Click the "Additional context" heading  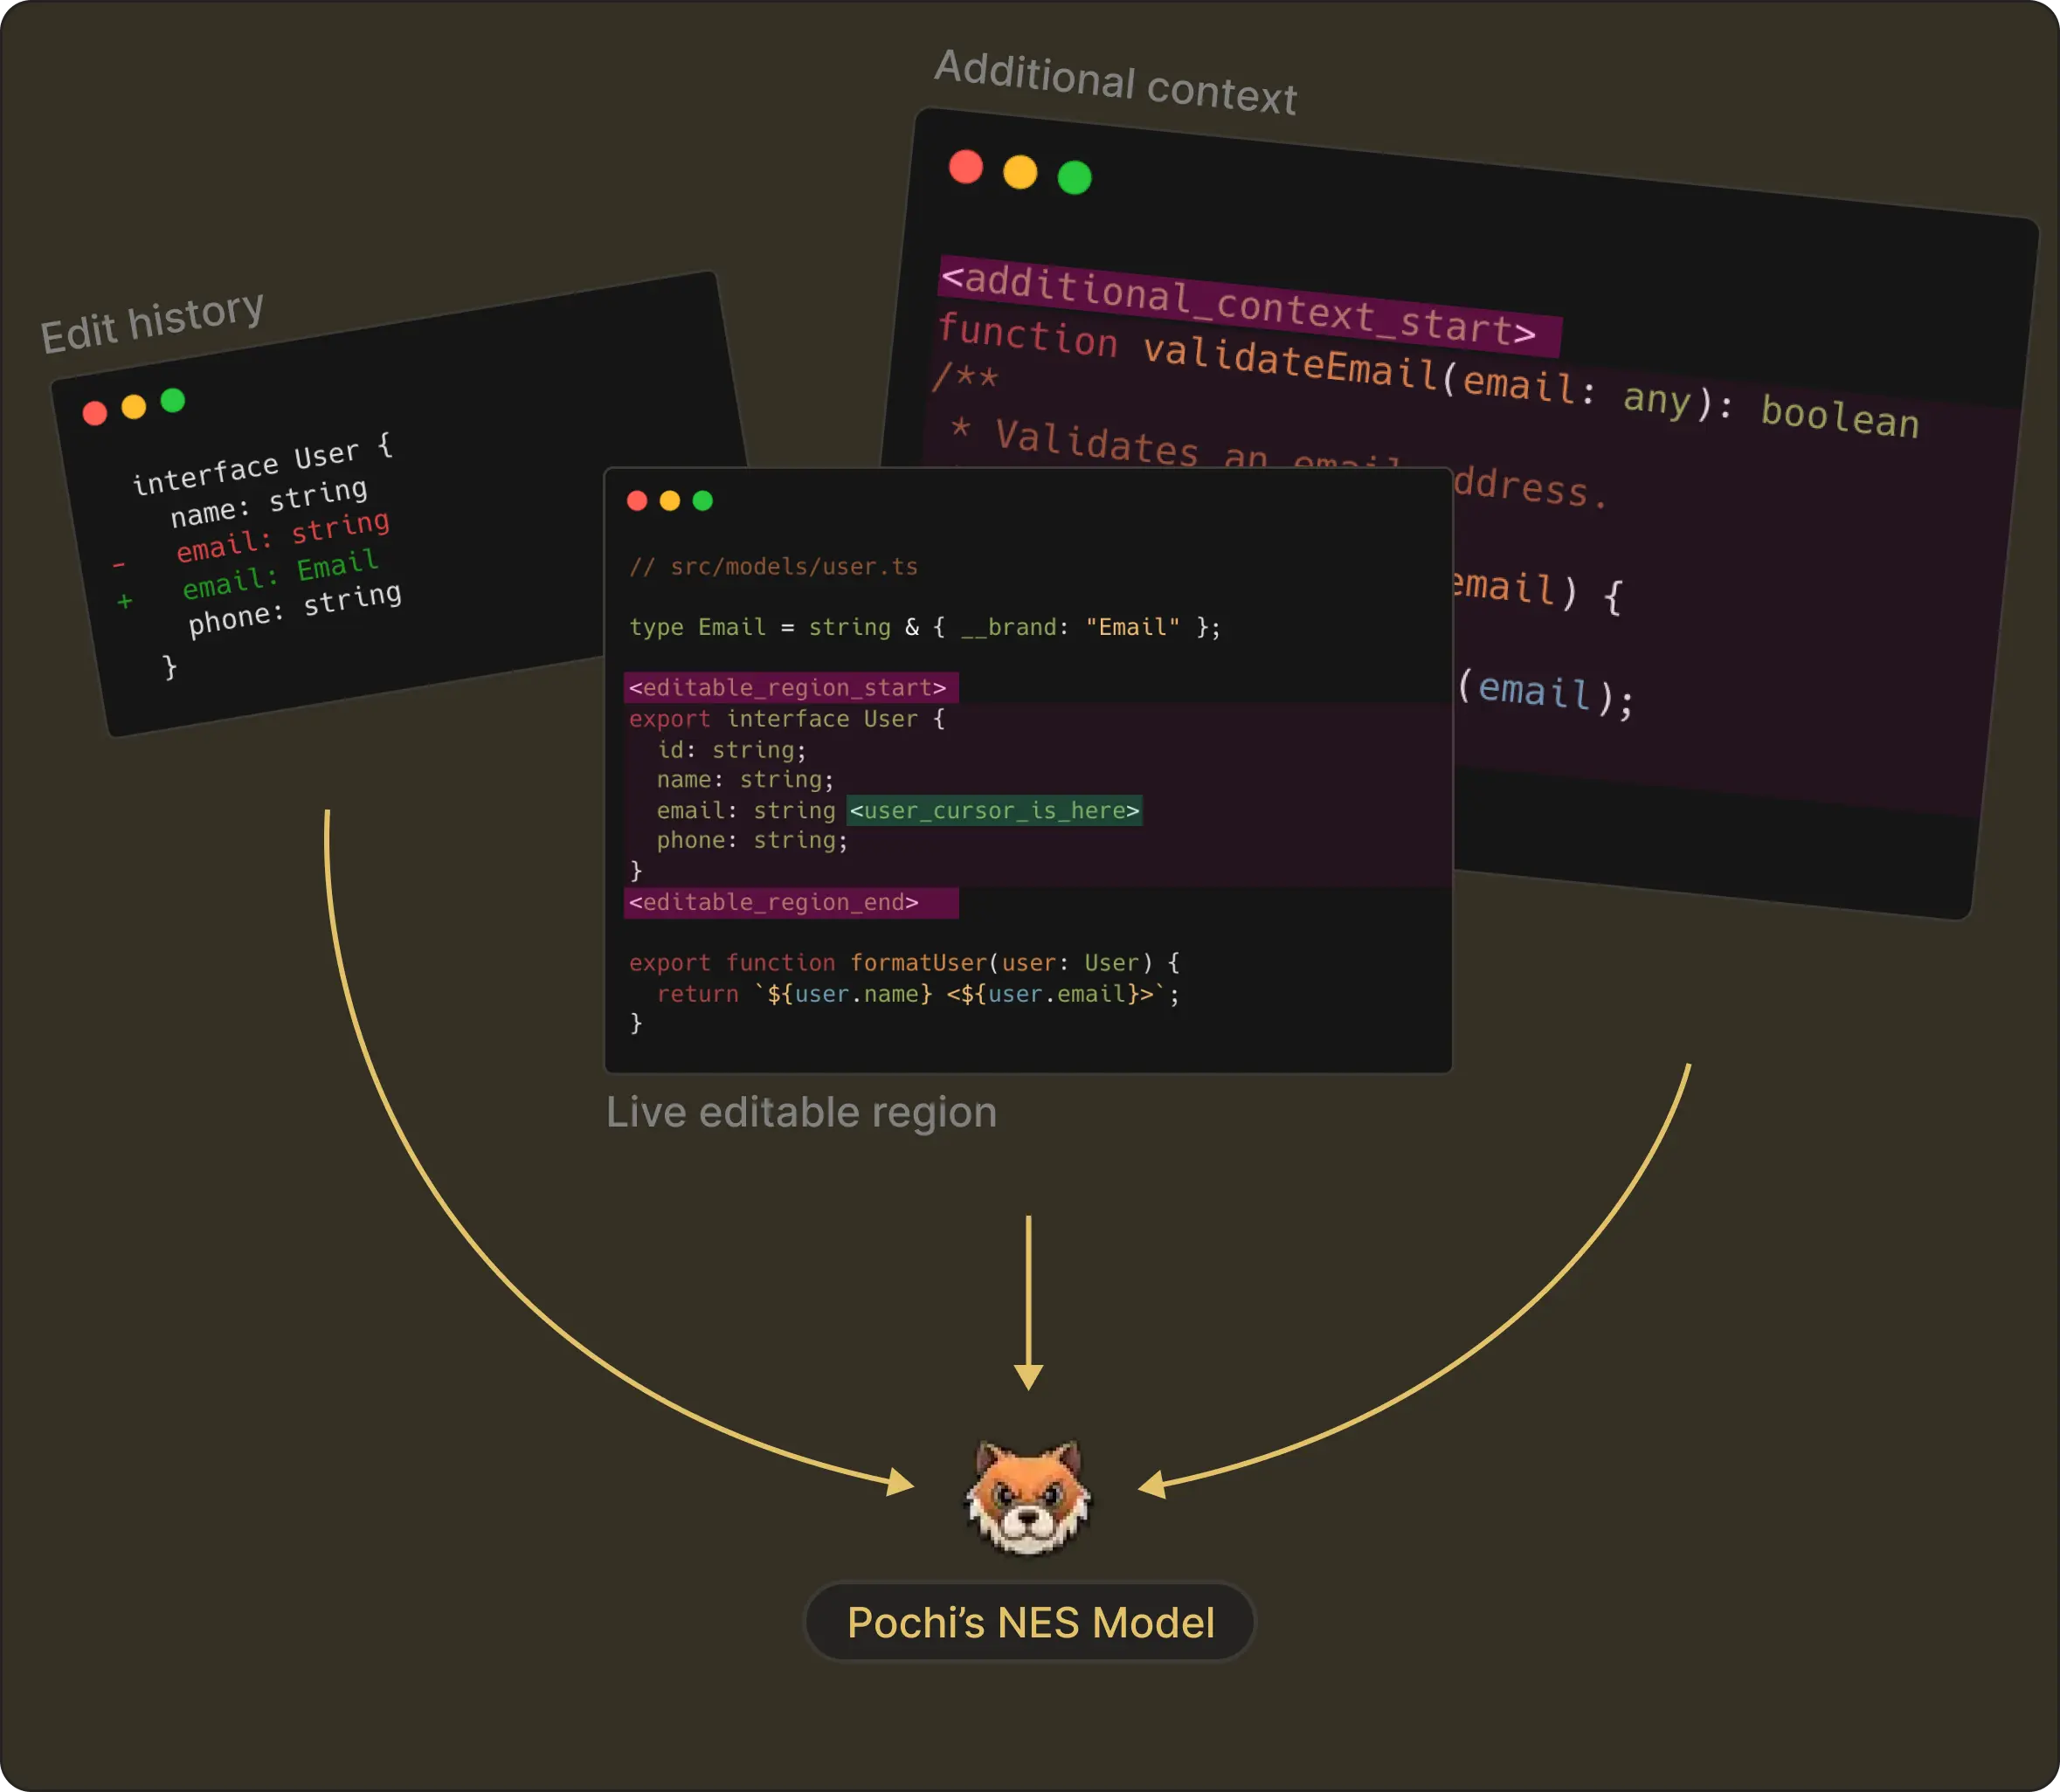tap(1115, 82)
